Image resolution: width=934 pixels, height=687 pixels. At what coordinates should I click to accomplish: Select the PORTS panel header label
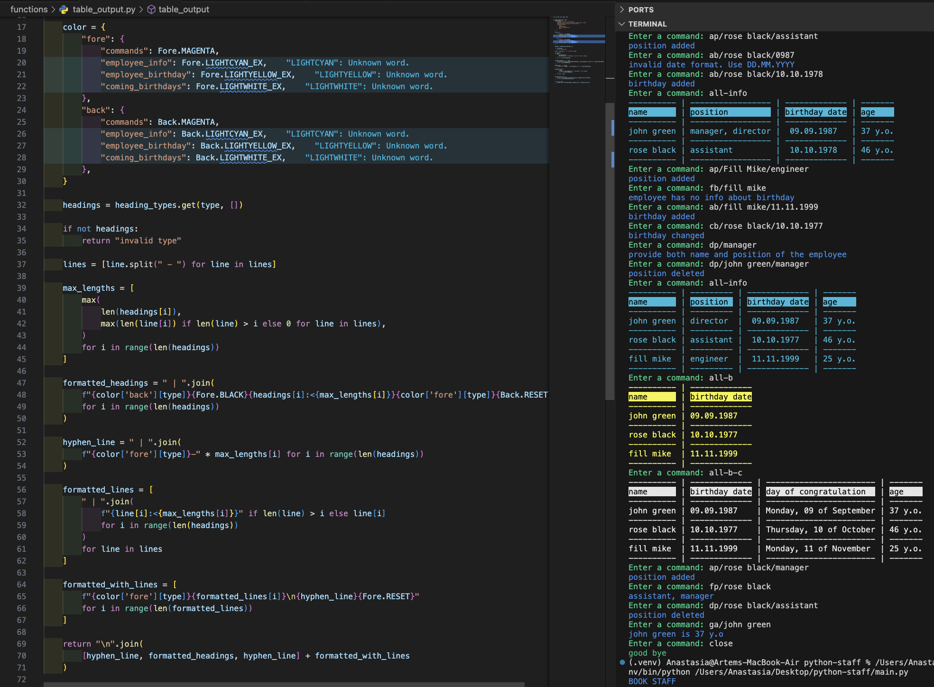tap(641, 9)
